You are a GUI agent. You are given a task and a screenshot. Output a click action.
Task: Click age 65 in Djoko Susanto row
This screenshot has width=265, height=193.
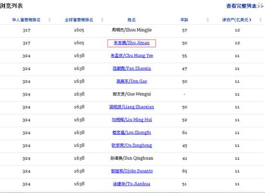[x=185, y=171]
